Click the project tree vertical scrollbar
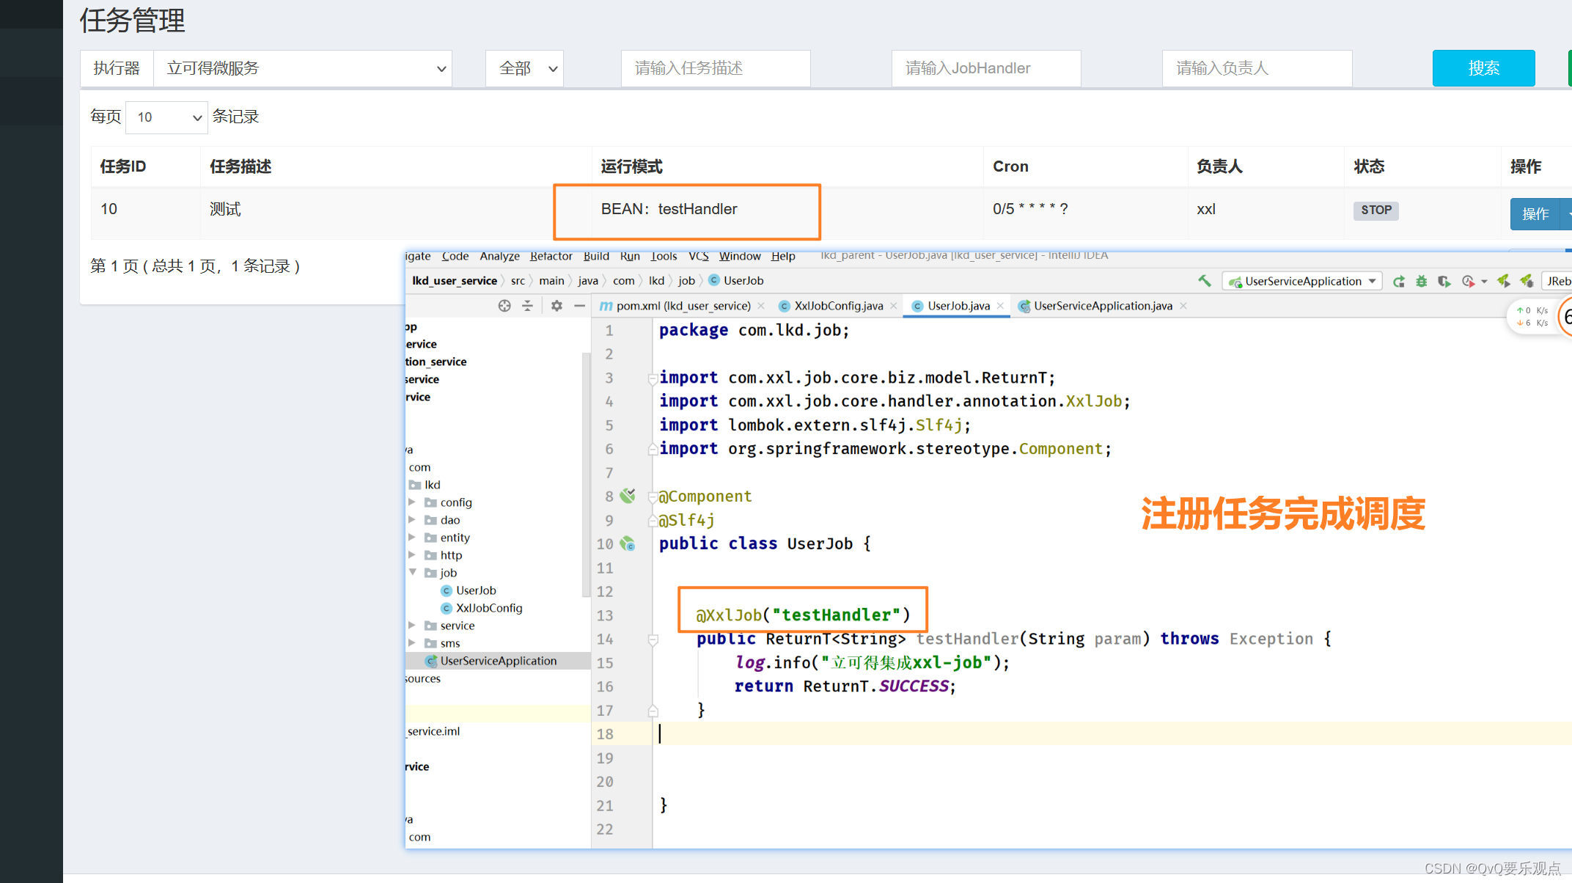The height and width of the screenshot is (883, 1572). [x=586, y=475]
